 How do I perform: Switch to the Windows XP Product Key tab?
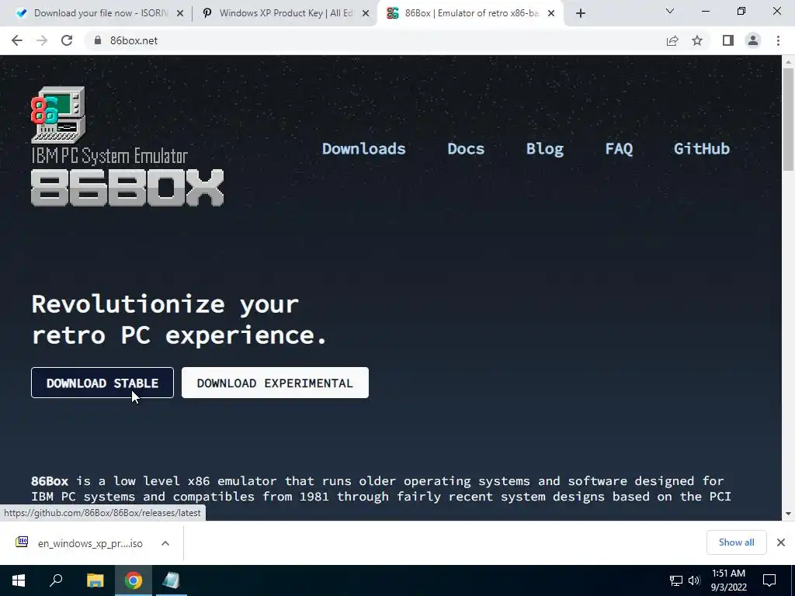point(286,13)
